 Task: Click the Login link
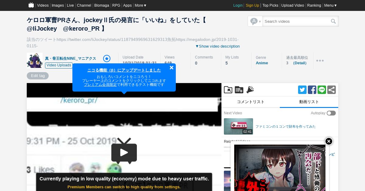(238, 5)
